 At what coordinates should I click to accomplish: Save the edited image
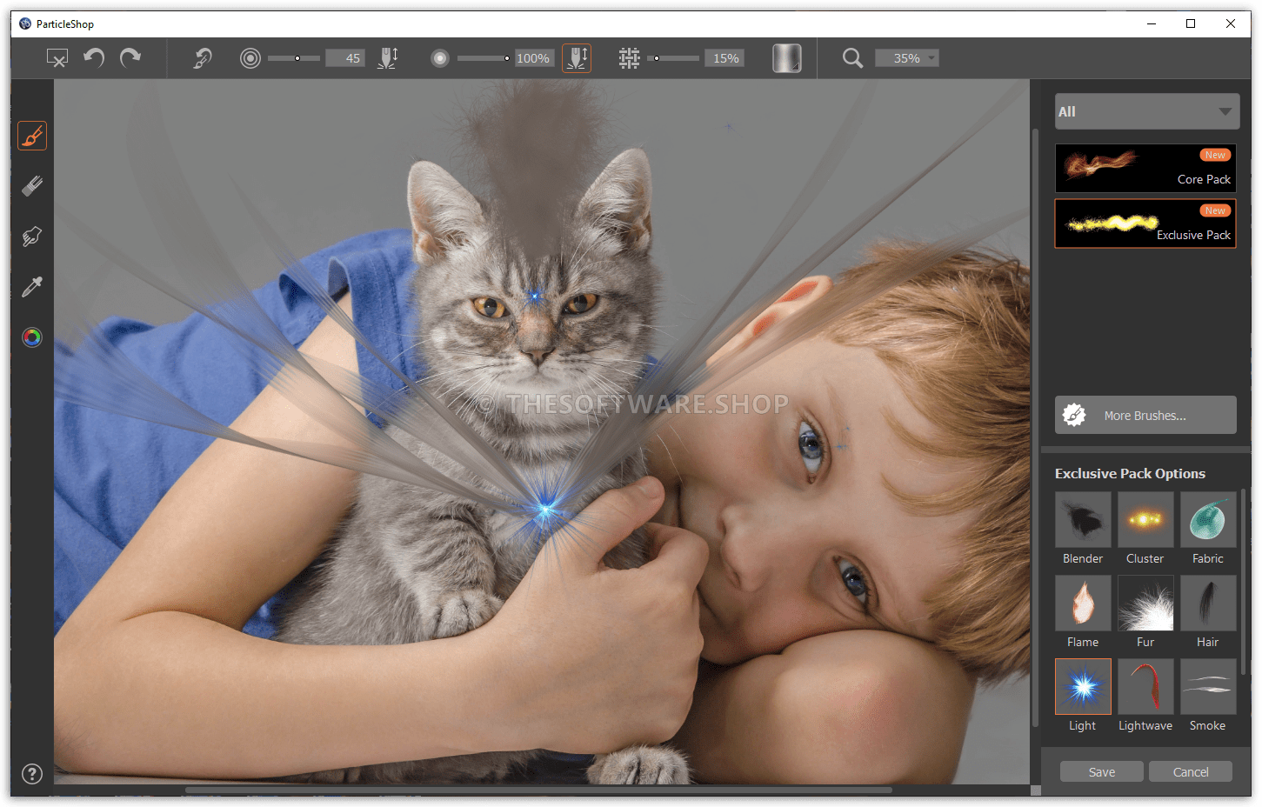pyautogui.click(x=1100, y=771)
